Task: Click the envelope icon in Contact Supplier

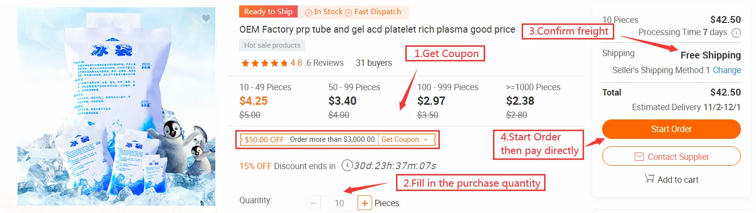Action: 639,156
